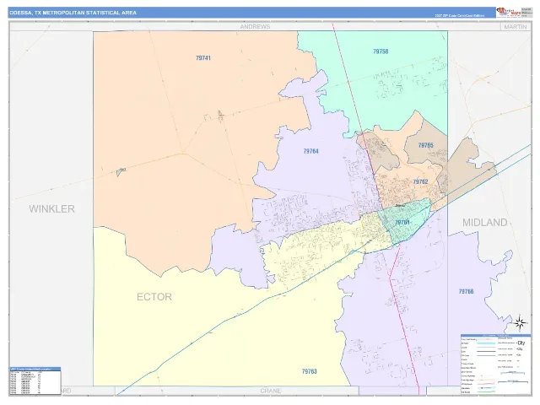Image resolution: width=540 pixels, height=405 pixels.
Task: Click the 79763 ZIP code label
Action: 310,371
